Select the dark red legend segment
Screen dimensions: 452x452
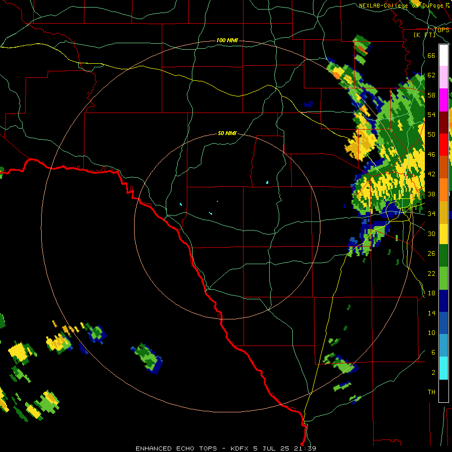coord(443,122)
